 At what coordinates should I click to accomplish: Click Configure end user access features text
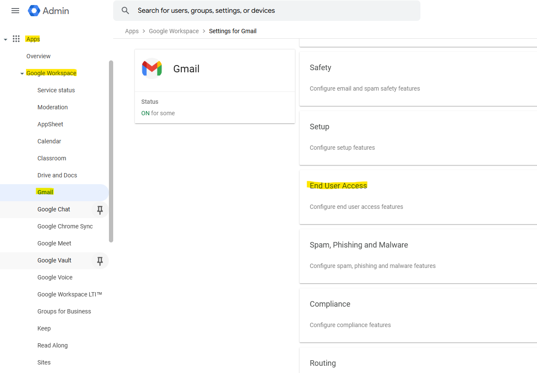click(x=356, y=207)
